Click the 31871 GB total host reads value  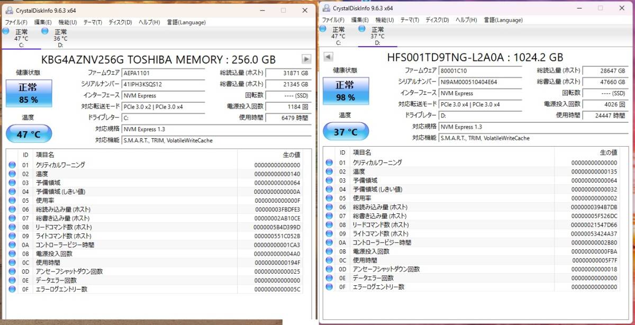click(287, 73)
